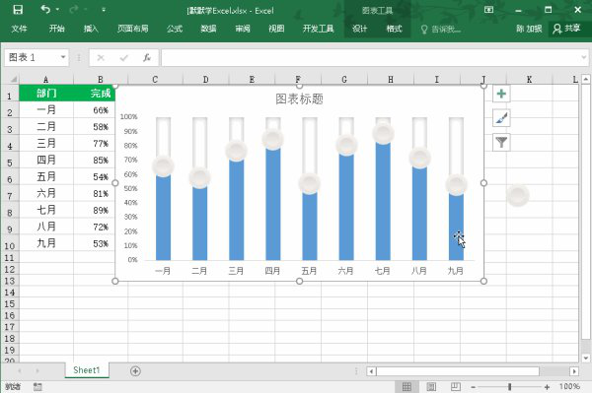Viewport: 592px width, 393px height.
Task: Click the blue 七月 bar in the chart
Action: tap(383, 201)
